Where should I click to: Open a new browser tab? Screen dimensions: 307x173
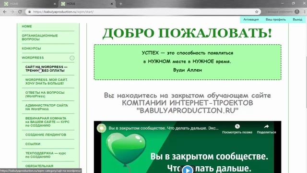coord(121,4)
